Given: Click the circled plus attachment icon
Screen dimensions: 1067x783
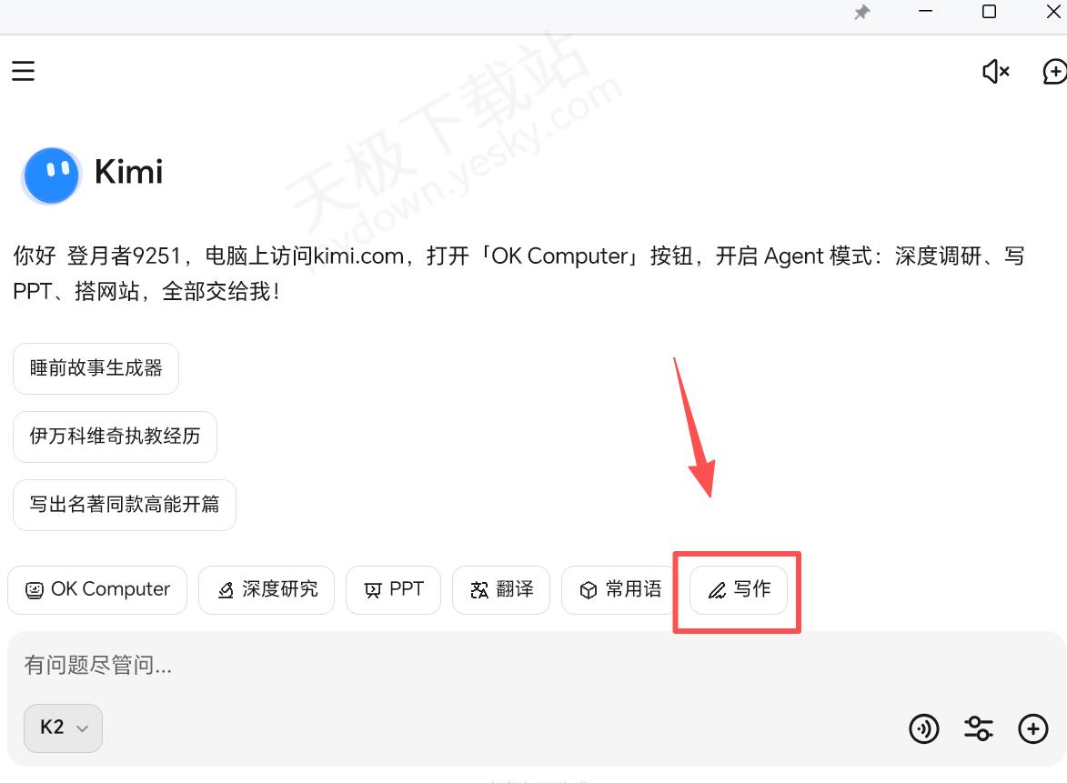Looking at the screenshot, I should click(x=1033, y=728).
